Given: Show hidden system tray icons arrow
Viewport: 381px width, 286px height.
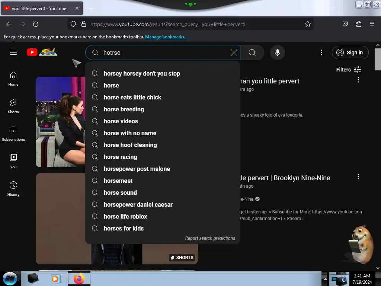Looking at the screenshot, I should click(x=325, y=279).
